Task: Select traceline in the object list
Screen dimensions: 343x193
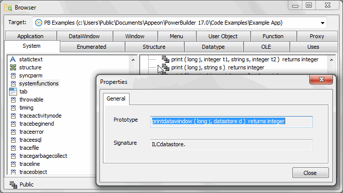Action: (30, 164)
